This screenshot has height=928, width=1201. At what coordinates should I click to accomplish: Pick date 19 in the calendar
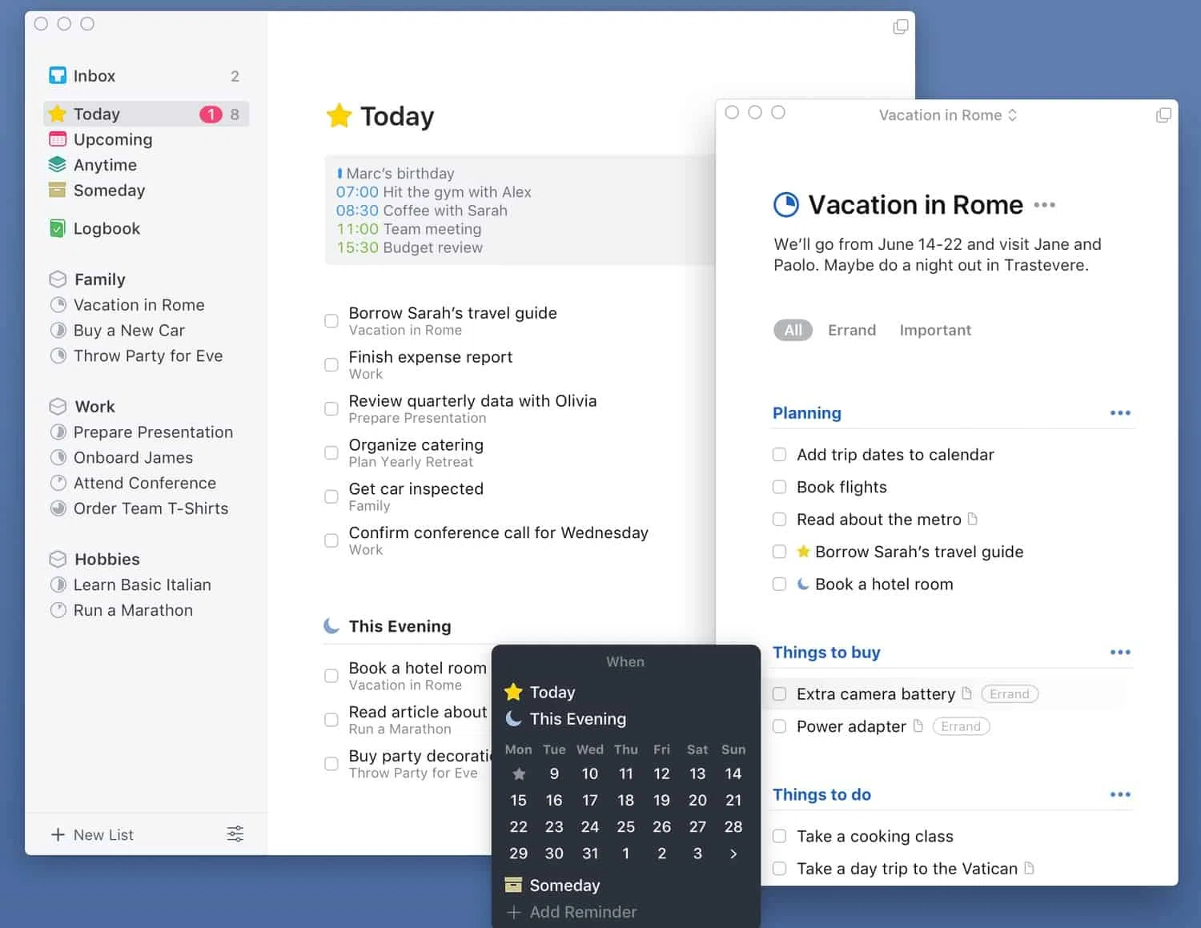[661, 800]
